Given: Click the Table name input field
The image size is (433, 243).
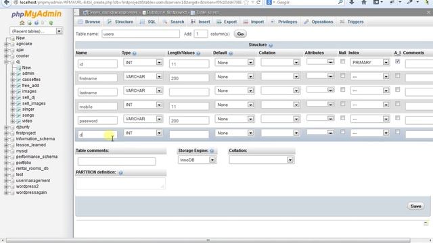Looking at the screenshot, I should (x=141, y=34).
